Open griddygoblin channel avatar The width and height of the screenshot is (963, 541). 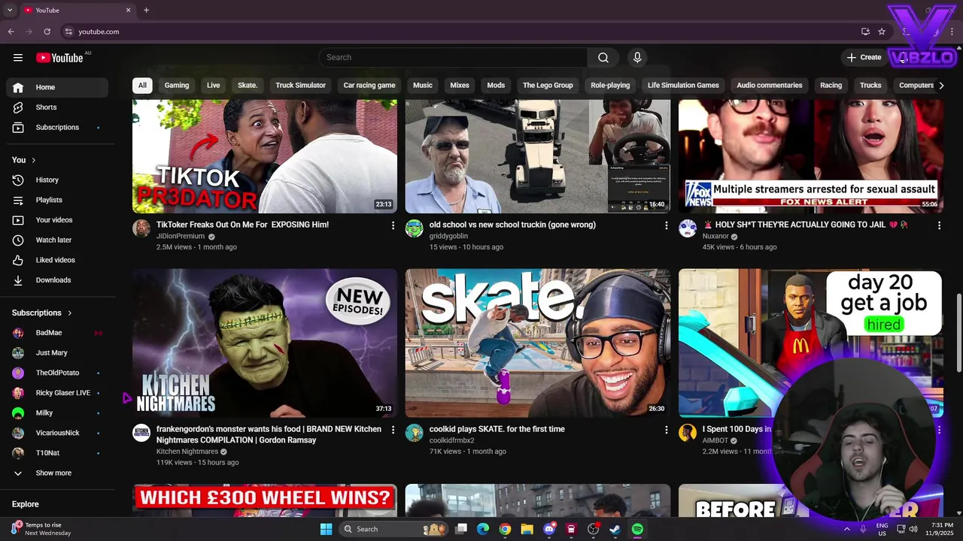click(x=415, y=228)
